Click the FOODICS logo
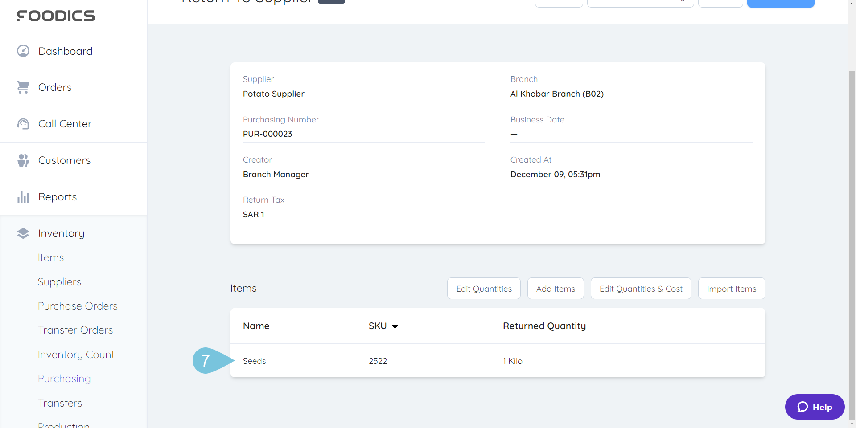 55,16
